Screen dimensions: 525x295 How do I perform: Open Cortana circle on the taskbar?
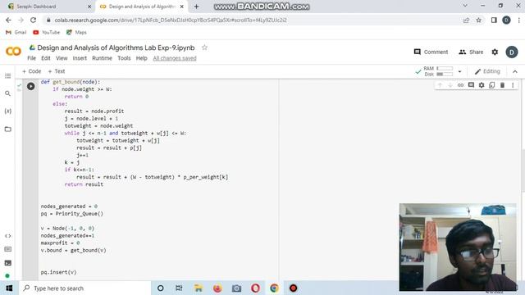point(161,288)
